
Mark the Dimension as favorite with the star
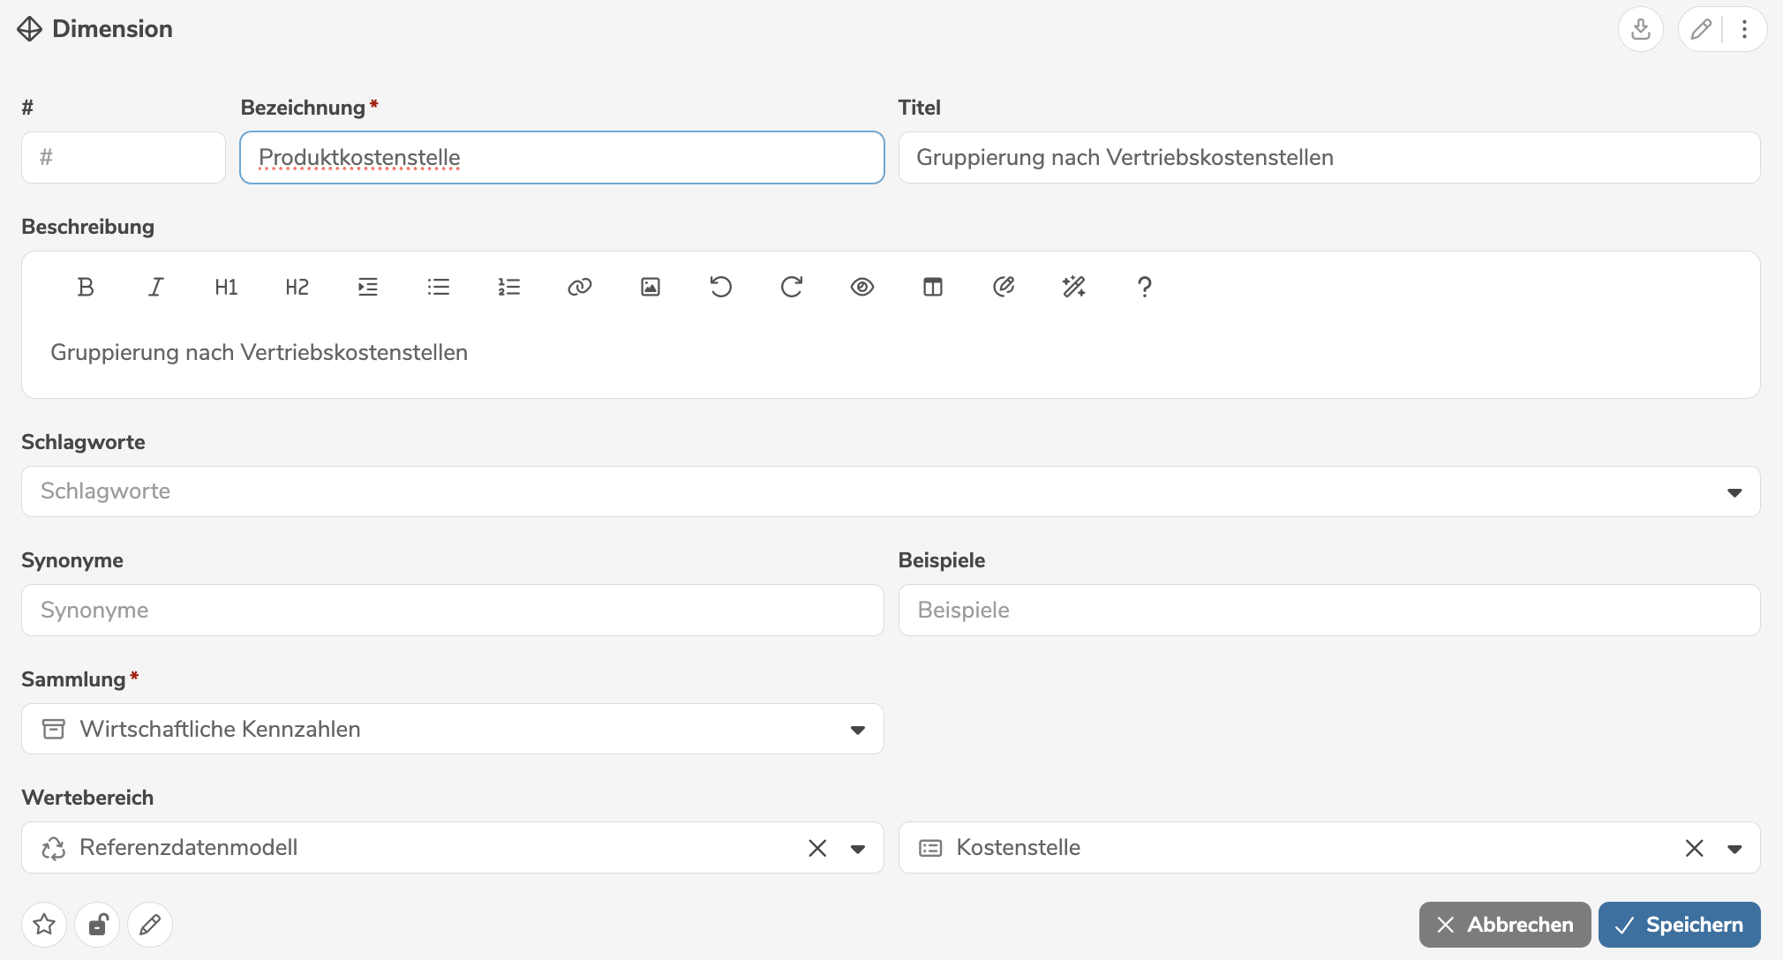click(x=43, y=924)
